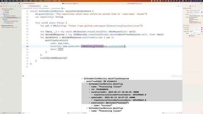Click the navigator filter field
Image resolution: width=203 pixels, height=114 pixels.
10,113
